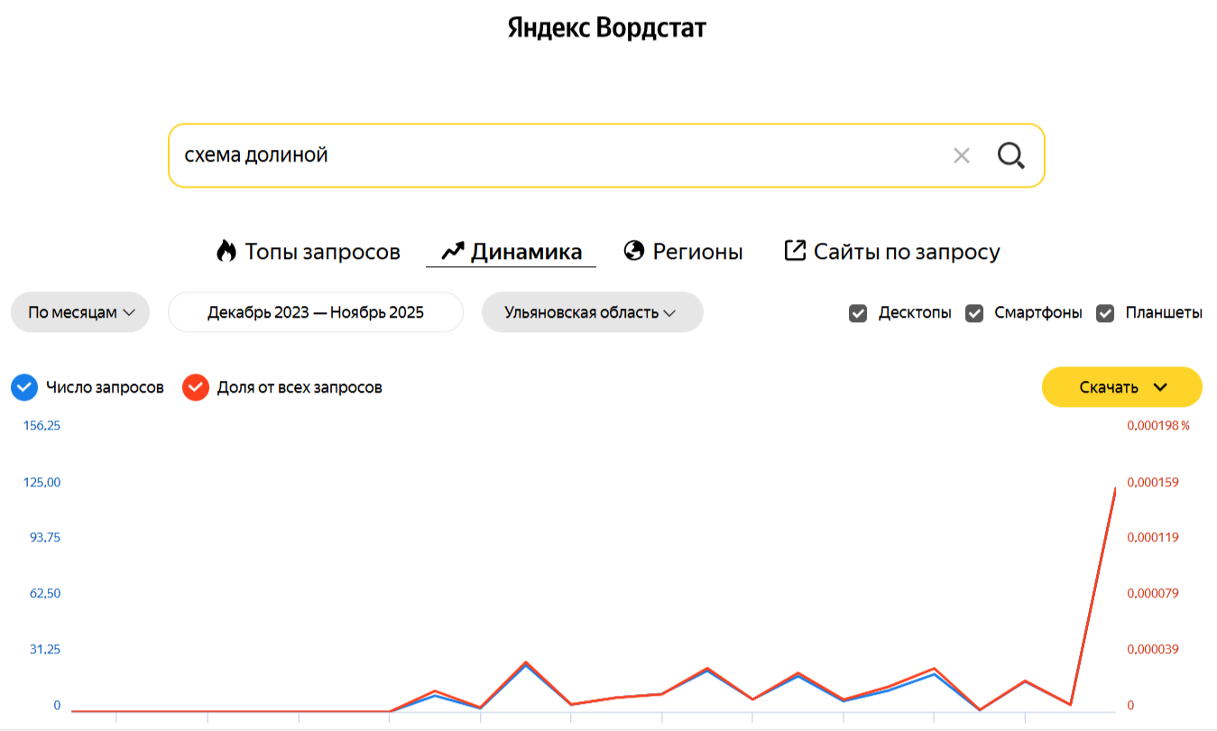The width and height of the screenshot is (1217, 731).
Task: Open the По месяцам grouping dropdown
Action: tap(80, 312)
